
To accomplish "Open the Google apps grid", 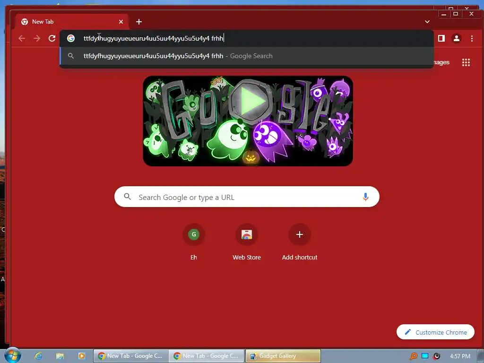I will tap(466, 62).
